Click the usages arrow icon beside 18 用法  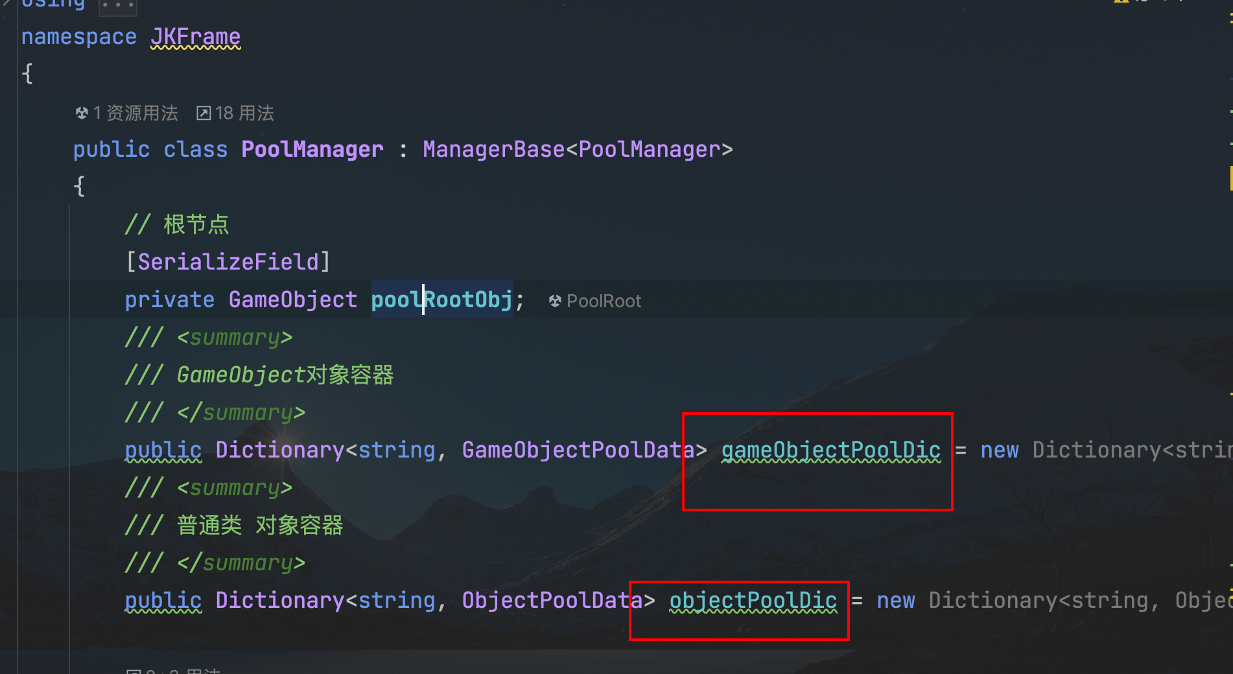tap(204, 113)
